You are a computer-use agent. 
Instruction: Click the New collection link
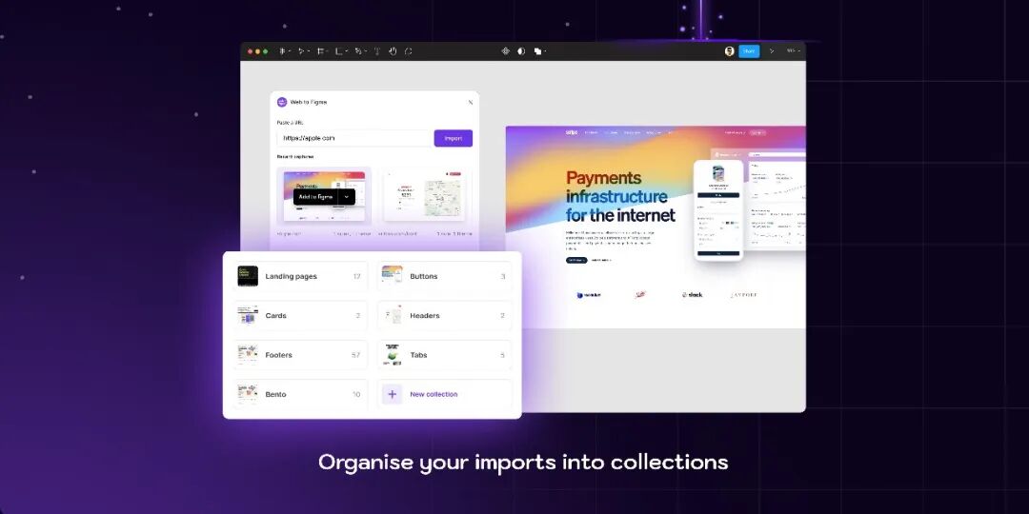(x=434, y=395)
